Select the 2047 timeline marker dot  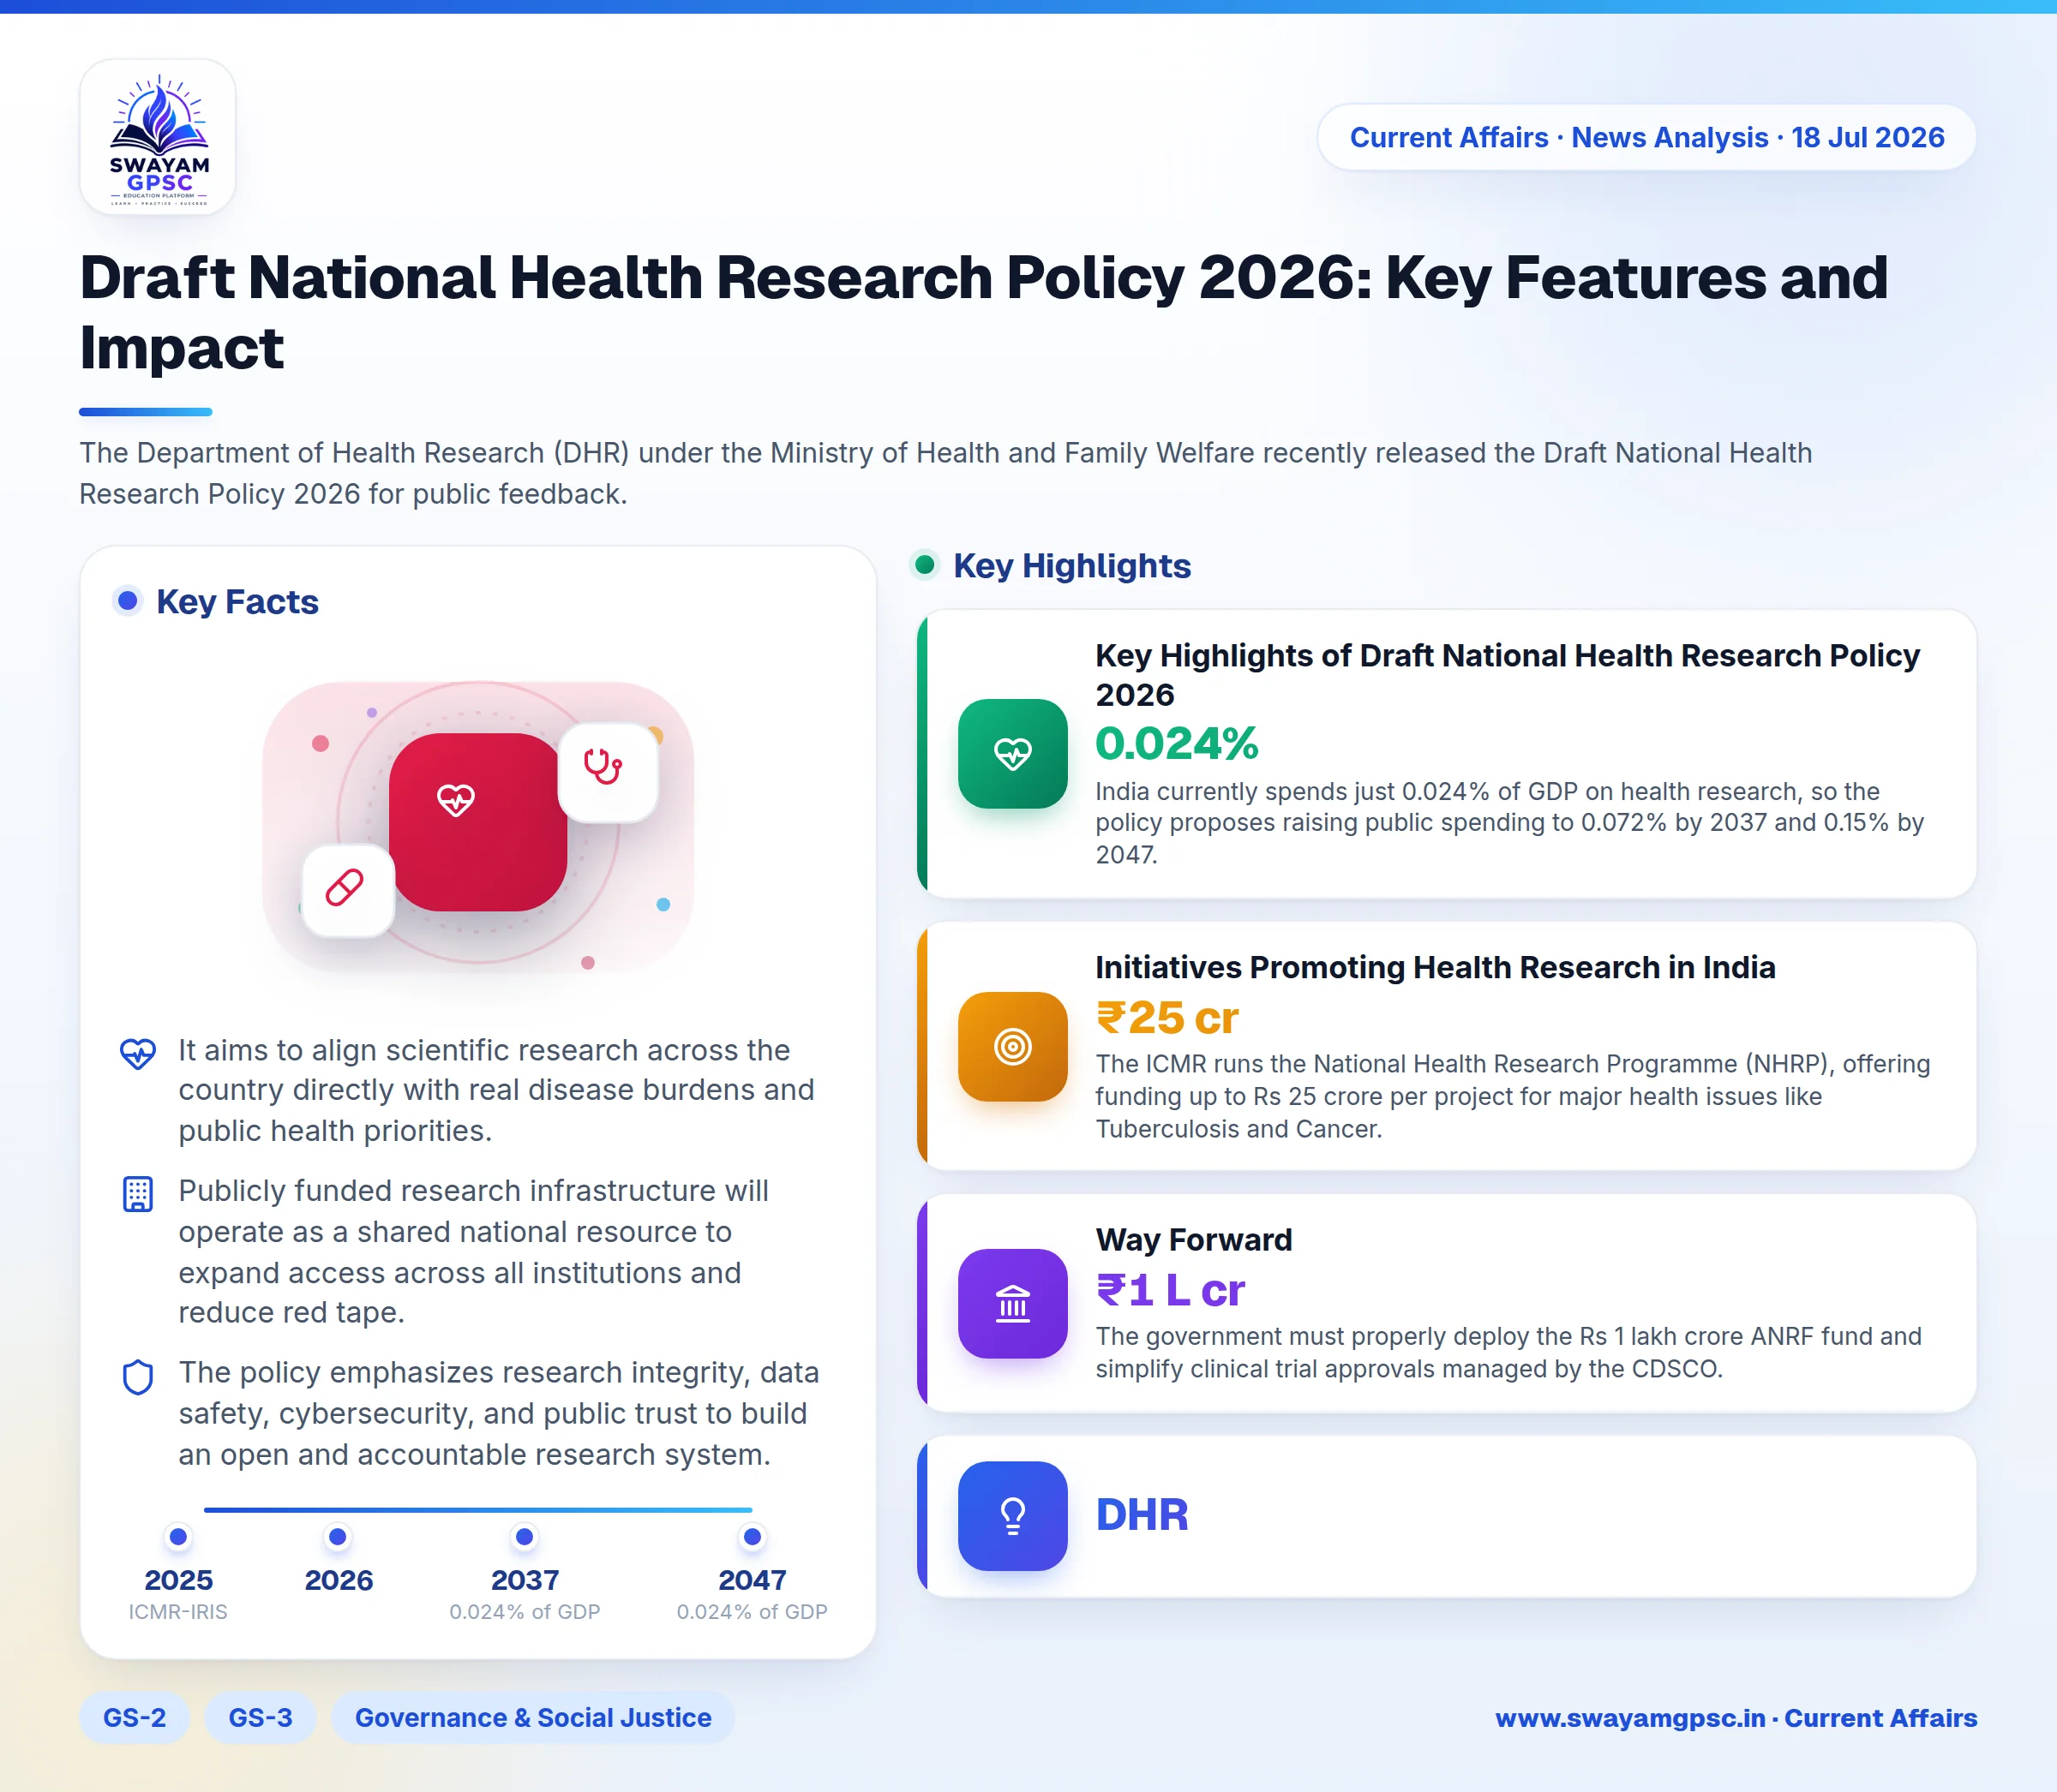(753, 1536)
